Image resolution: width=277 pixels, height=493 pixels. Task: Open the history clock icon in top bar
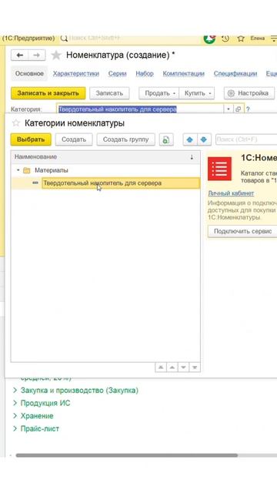coord(225,39)
